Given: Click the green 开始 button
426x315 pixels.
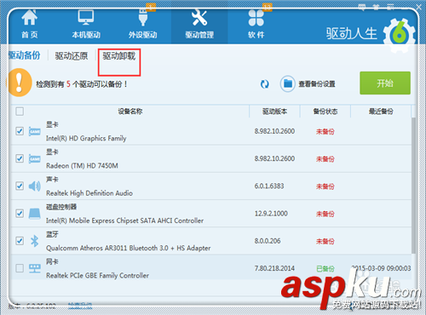Looking at the screenshot, I should tap(385, 83).
